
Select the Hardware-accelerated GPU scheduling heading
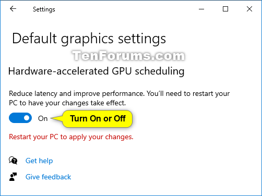(x=96, y=71)
